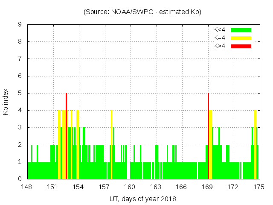The image size is (273, 205).
Task: Select the K<4 legend label text
Action: click(x=219, y=30)
